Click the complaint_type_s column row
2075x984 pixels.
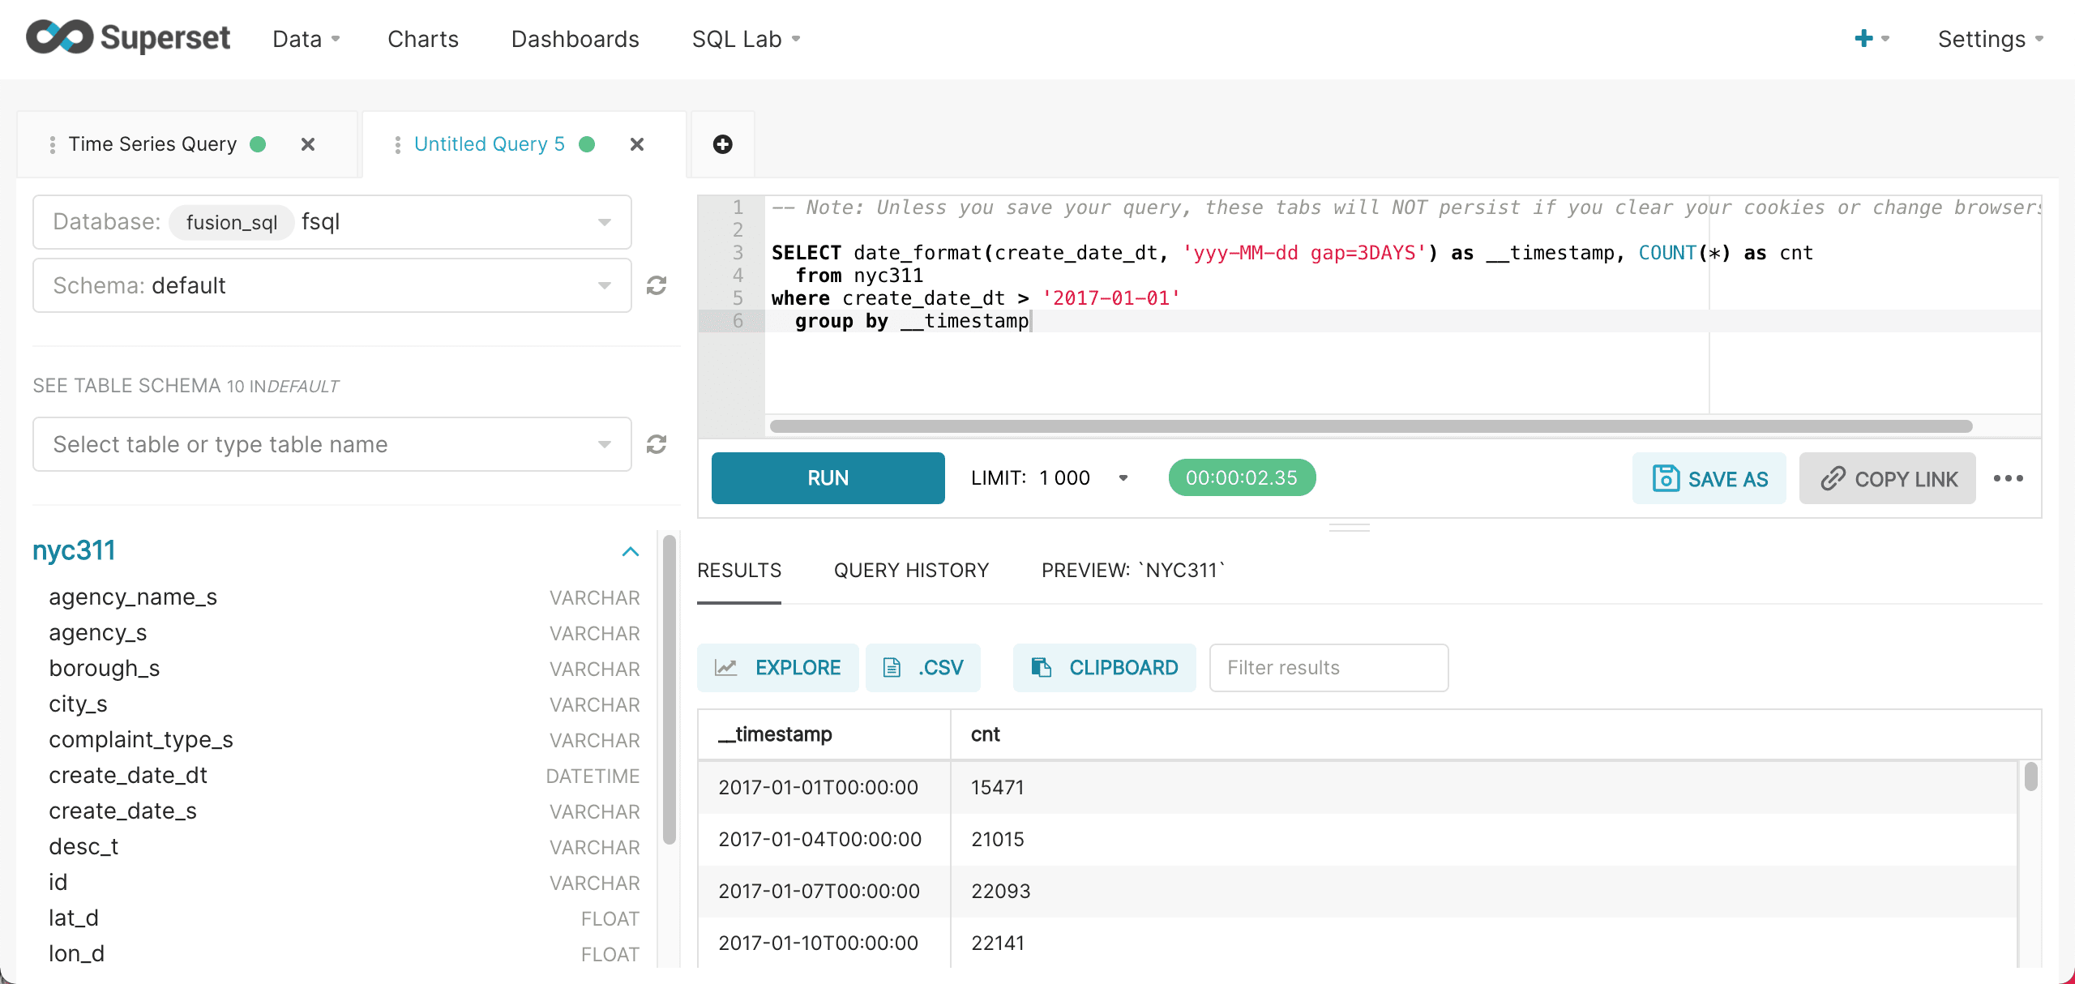[x=344, y=740]
